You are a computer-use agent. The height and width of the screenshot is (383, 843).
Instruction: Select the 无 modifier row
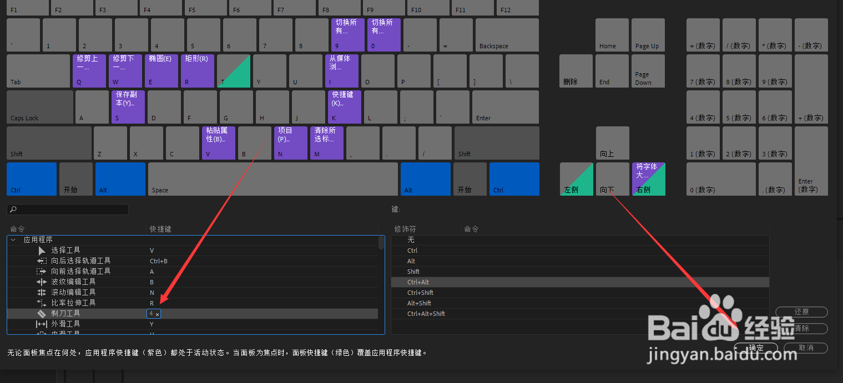[x=580, y=240]
